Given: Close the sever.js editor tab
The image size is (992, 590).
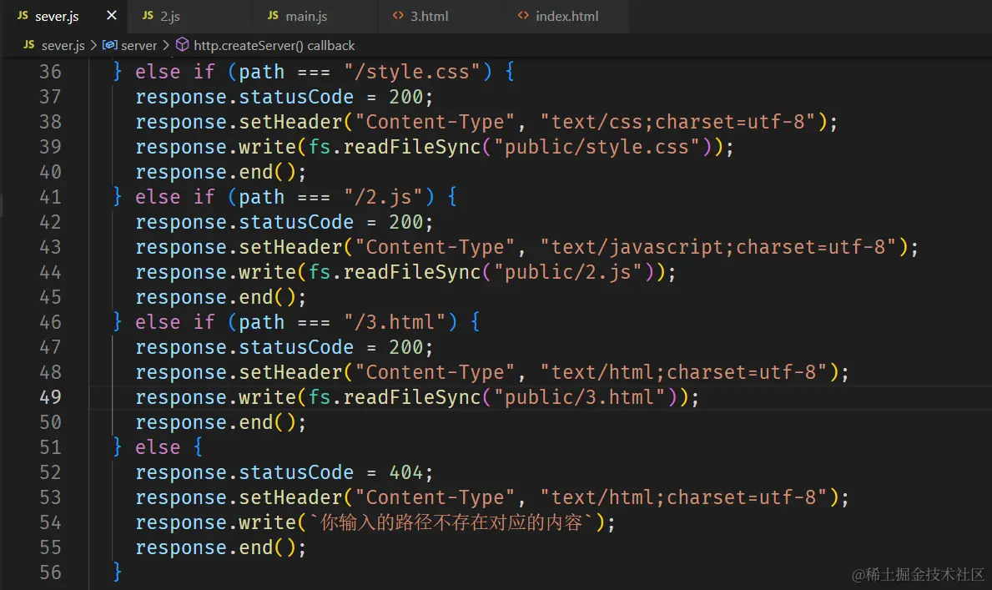Looking at the screenshot, I should coord(112,16).
